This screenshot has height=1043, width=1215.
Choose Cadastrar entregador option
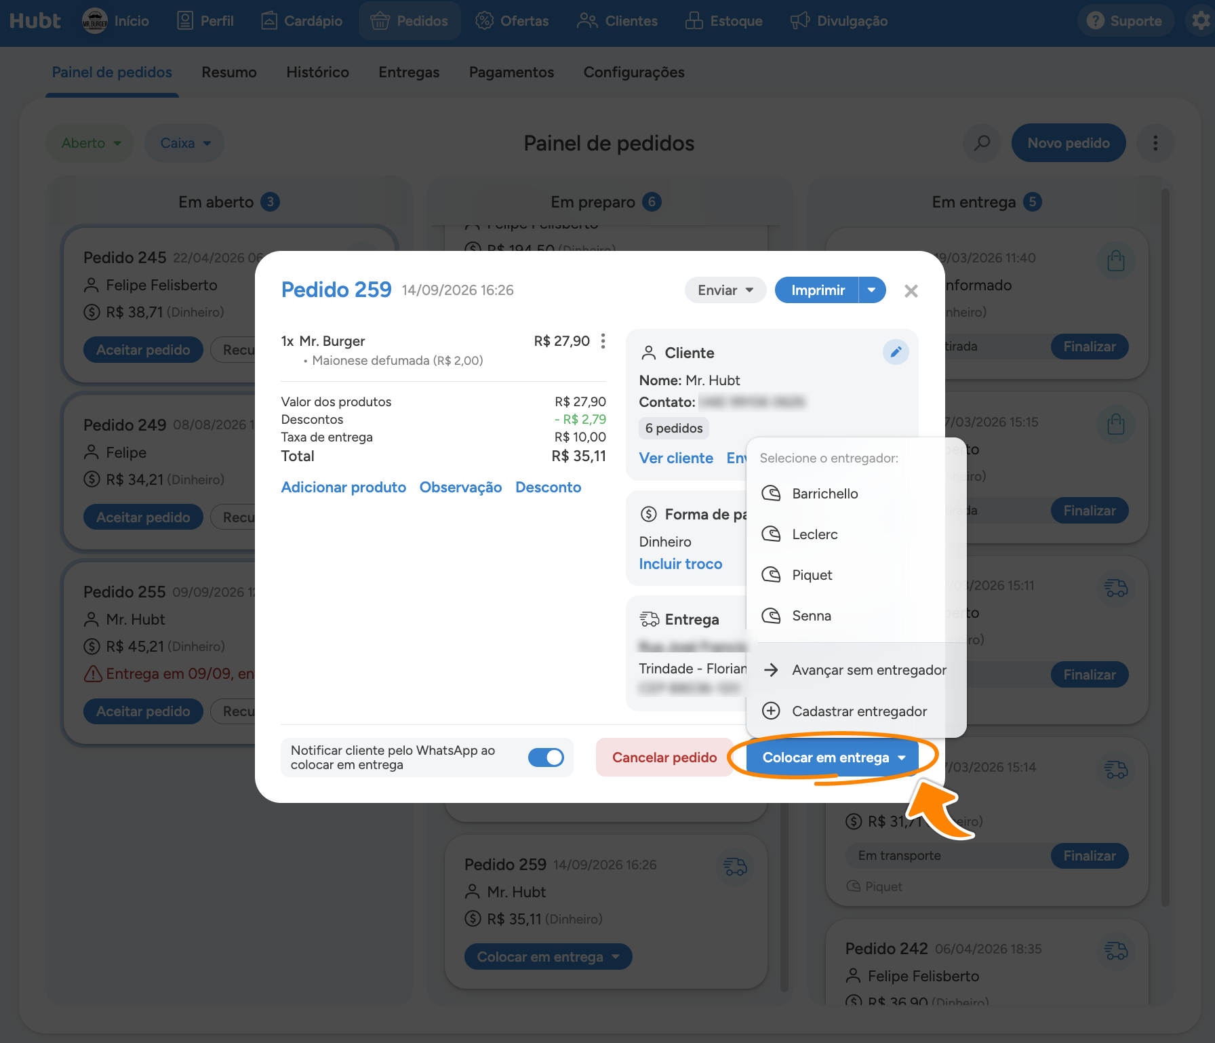point(856,711)
